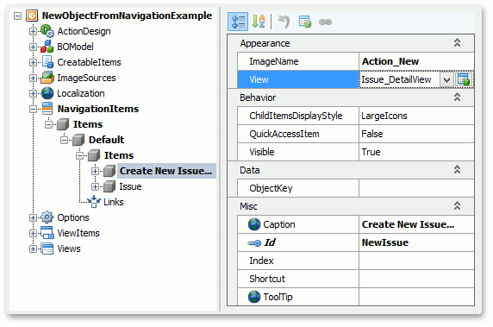The height and width of the screenshot is (327, 493).
Task: Click the ViewItems window icon
Action: 47,233
